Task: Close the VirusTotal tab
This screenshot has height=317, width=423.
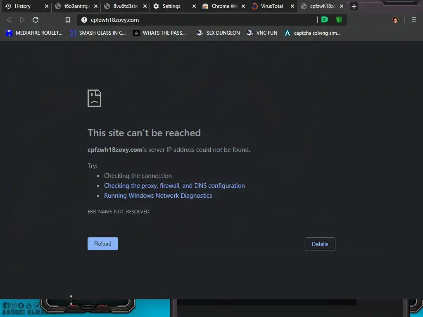Action: click(x=292, y=6)
